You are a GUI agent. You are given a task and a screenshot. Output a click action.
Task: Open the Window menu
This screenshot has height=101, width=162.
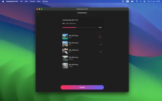point(45,1)
